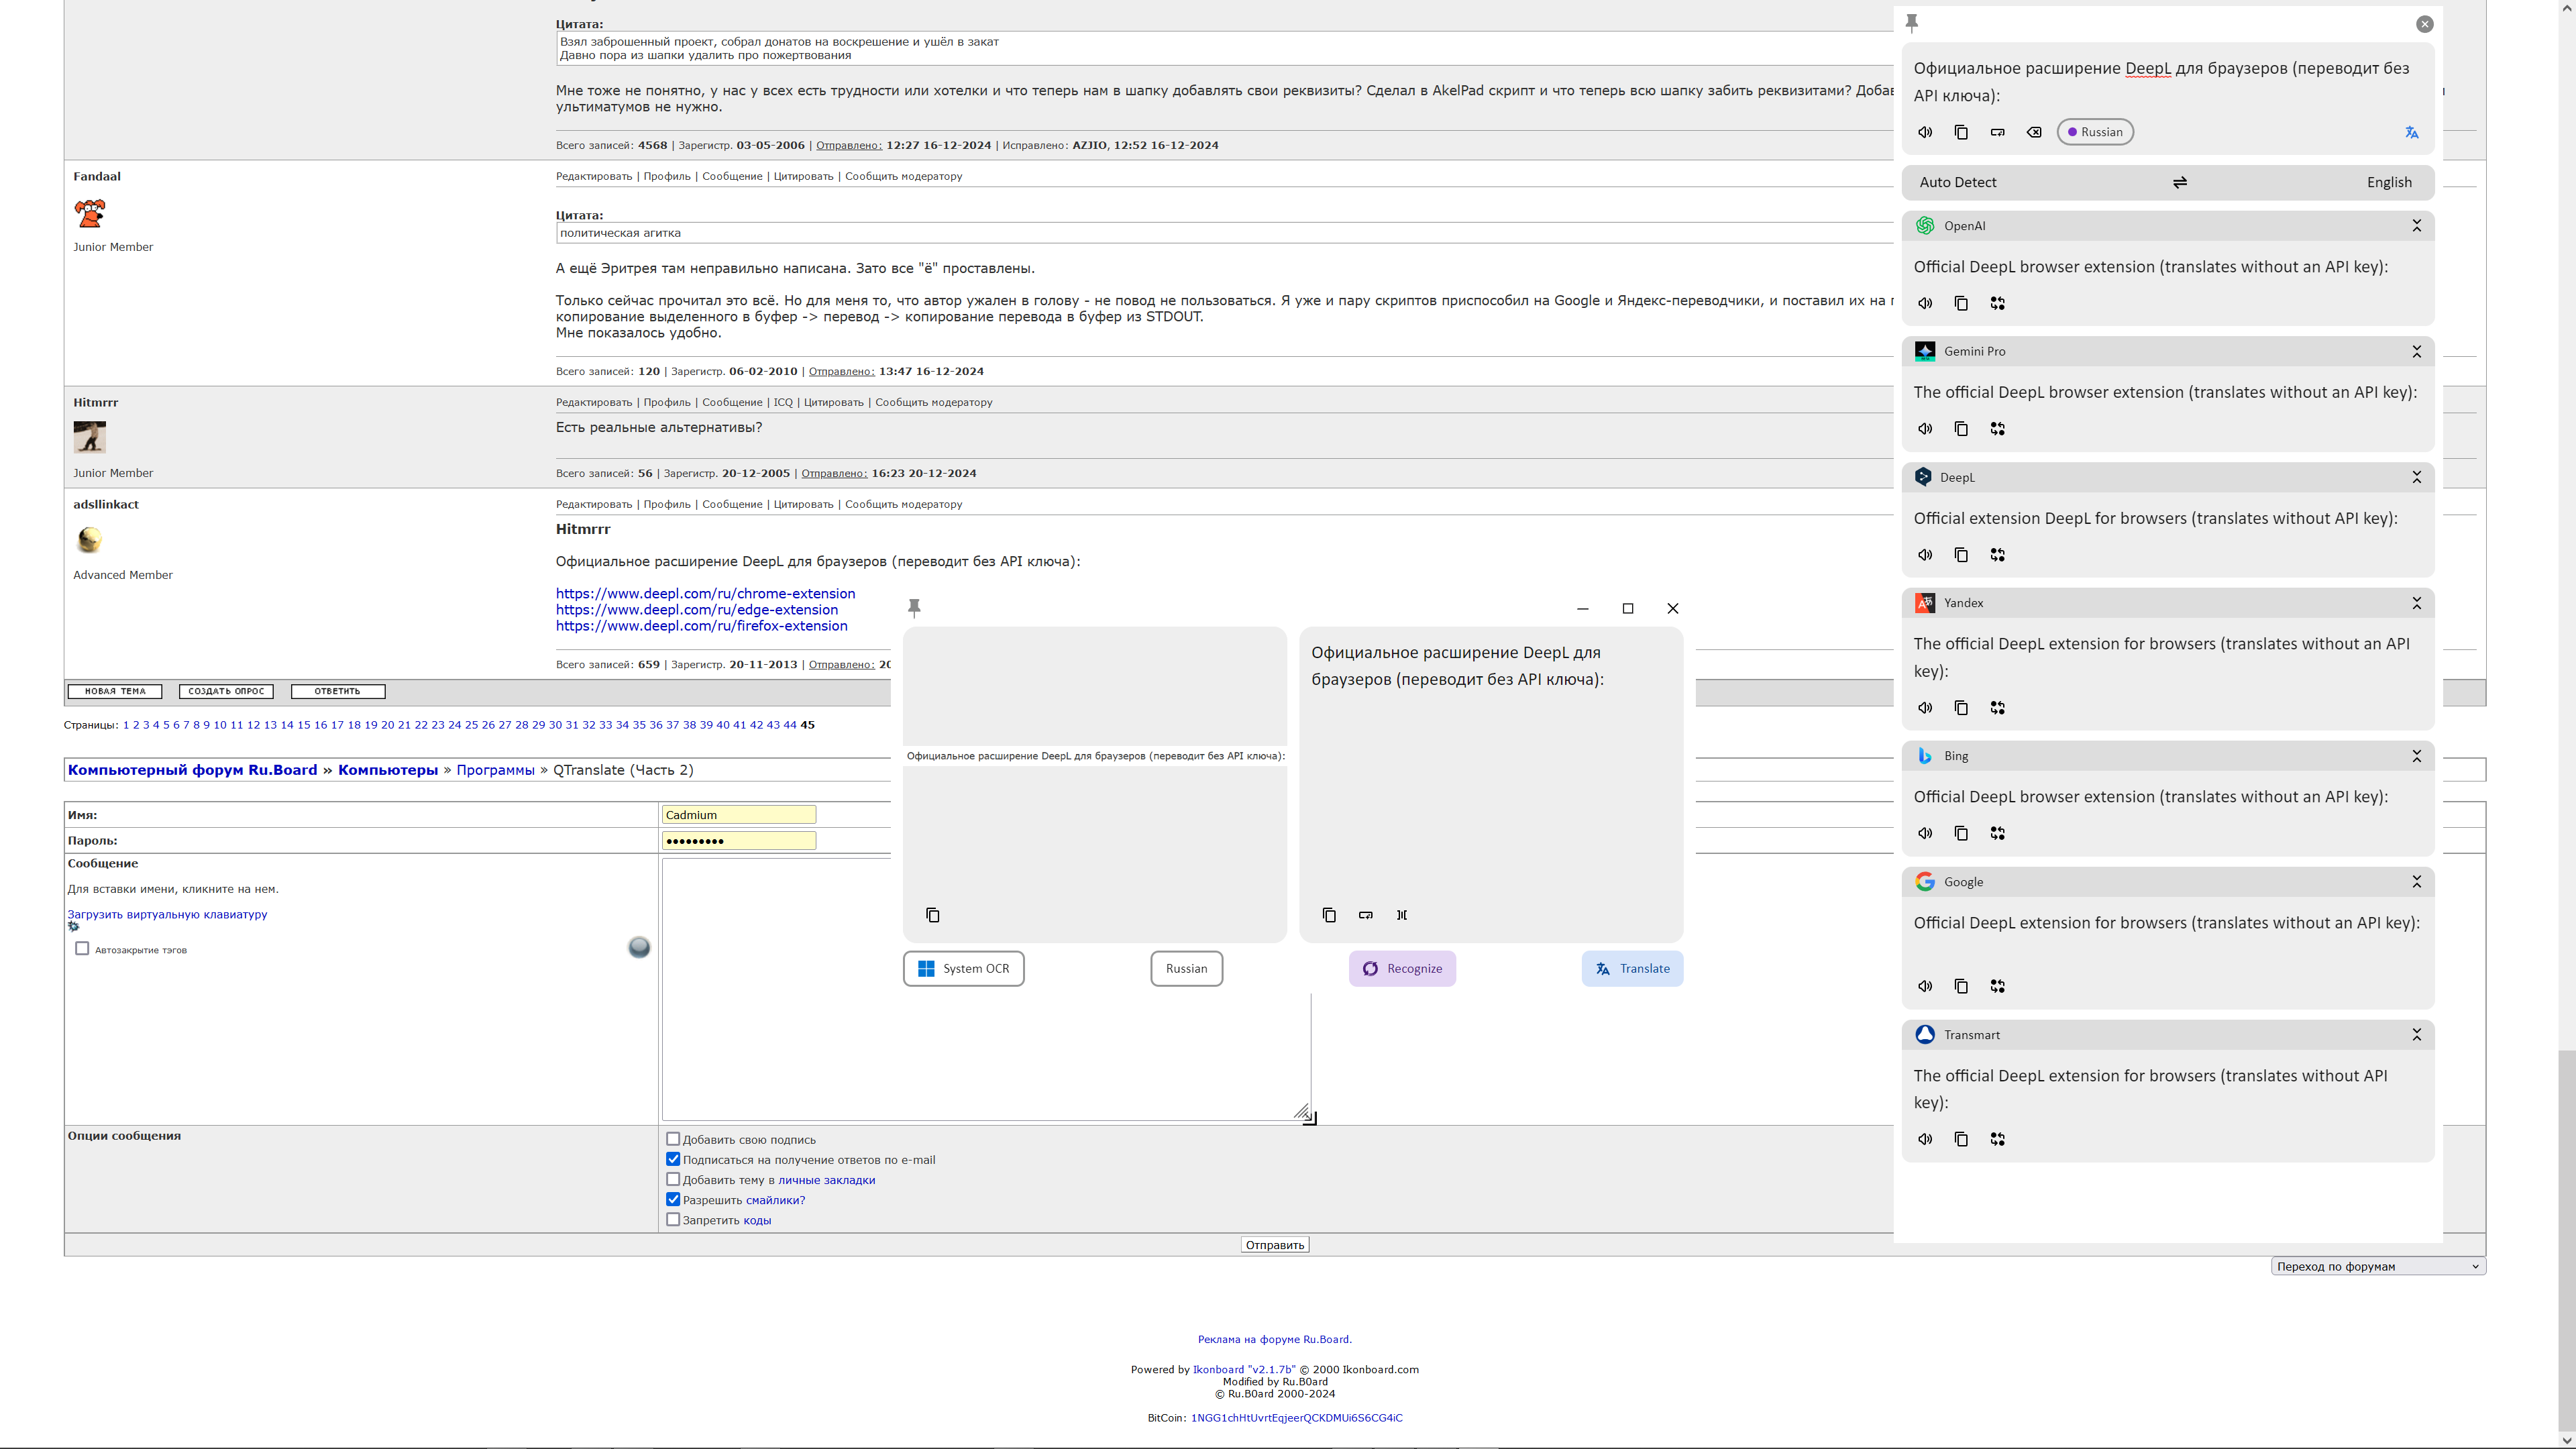
Task: Click the detected language 'Russian' chip
Action: point(2095,132)
